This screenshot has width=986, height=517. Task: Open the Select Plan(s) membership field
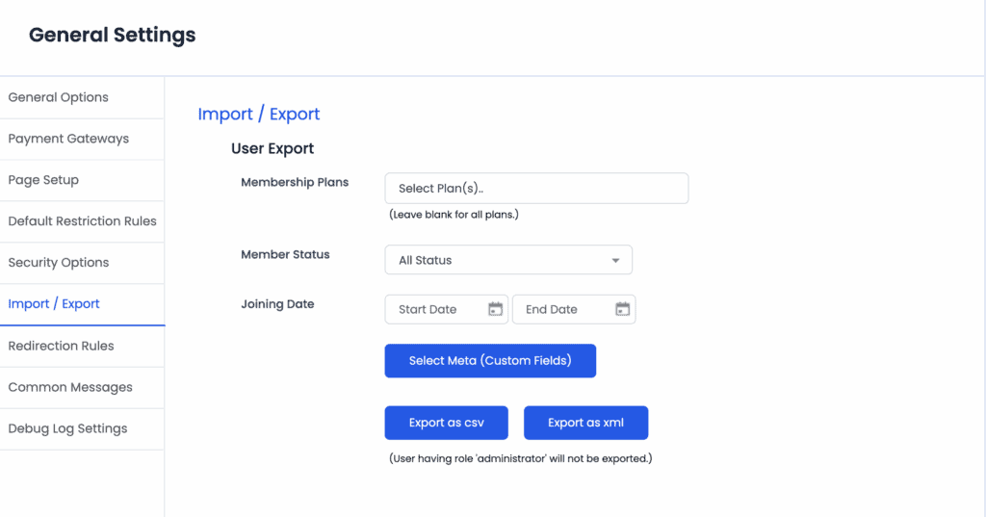coord(536,188)
